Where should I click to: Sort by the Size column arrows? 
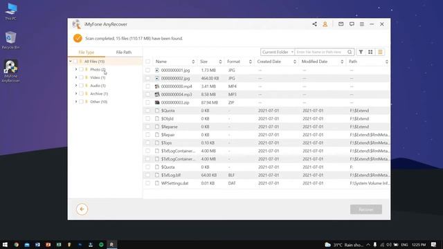pyautogui.click(x=220, y=62)
